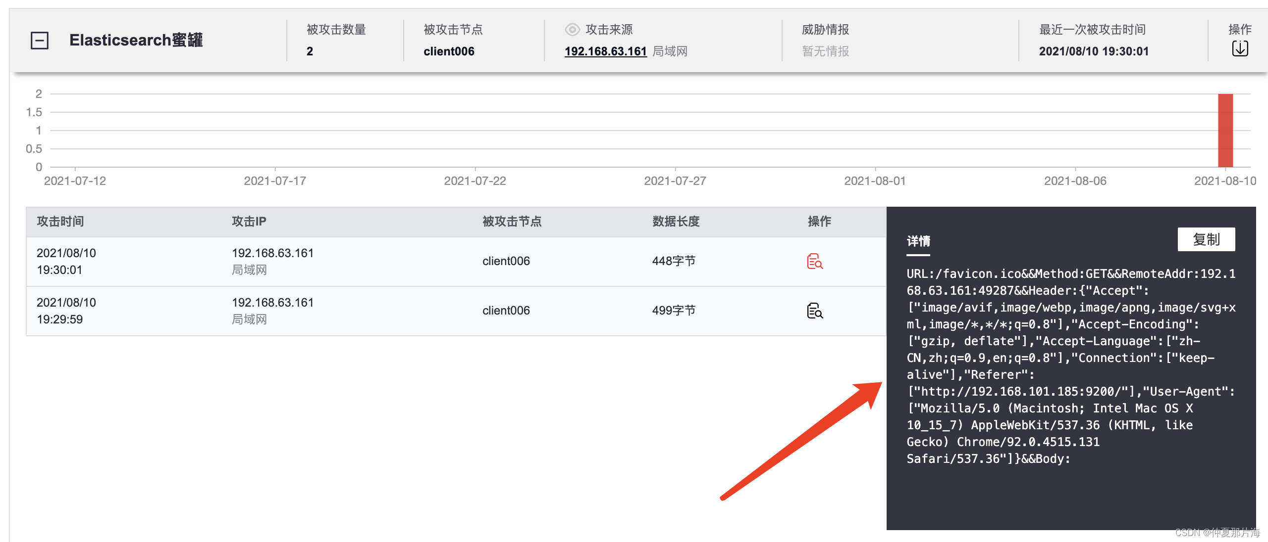Click the 2021-07-22 axis label on chart
Viewport: 1268px width, 542px height.
[x=475, y=181]
